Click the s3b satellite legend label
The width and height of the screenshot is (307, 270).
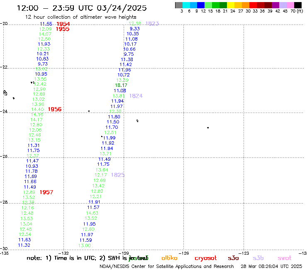pyautogui.click(x=258, y=258)
